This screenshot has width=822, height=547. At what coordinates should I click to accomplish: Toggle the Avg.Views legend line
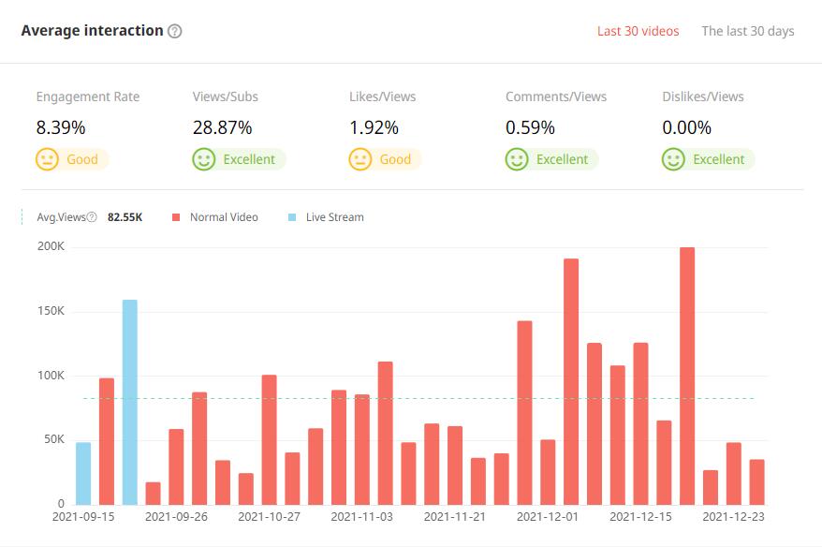61,217
